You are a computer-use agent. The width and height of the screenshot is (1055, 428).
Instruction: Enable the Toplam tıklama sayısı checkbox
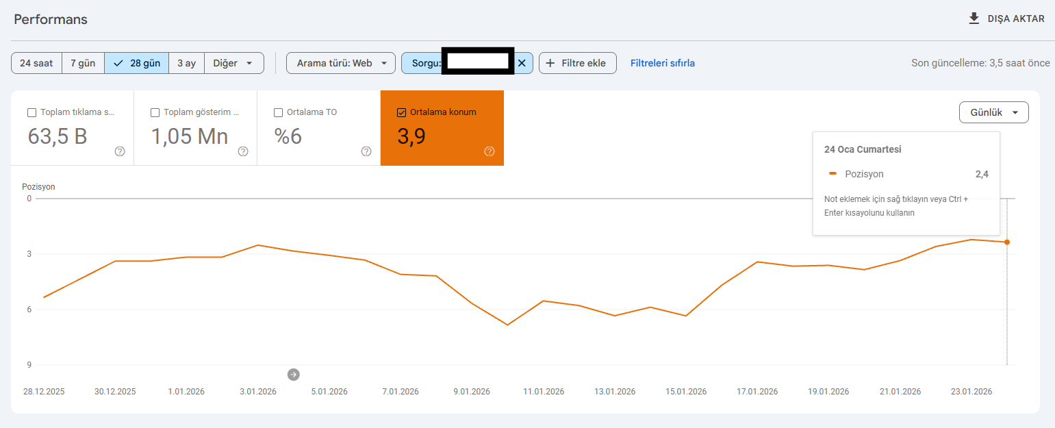tap(31, 112)
